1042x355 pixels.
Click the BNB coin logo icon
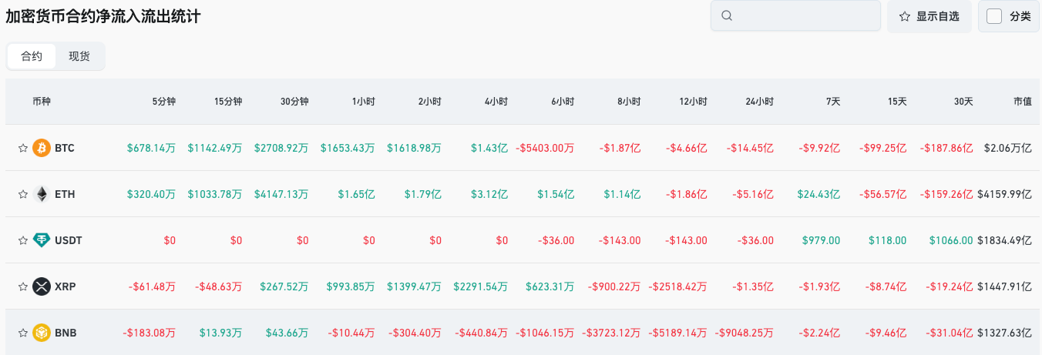(x=42, y=333)
